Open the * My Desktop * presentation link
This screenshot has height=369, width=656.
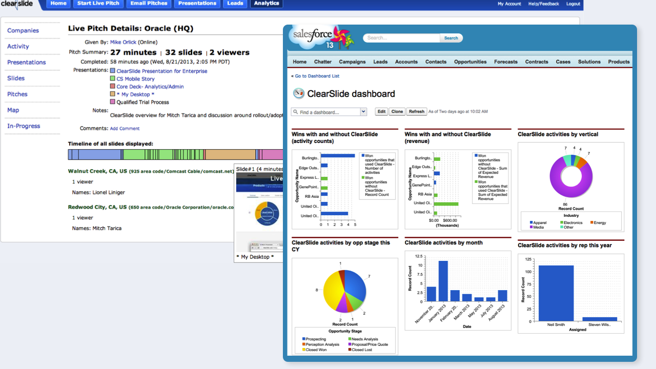click(x=135, y=94)
